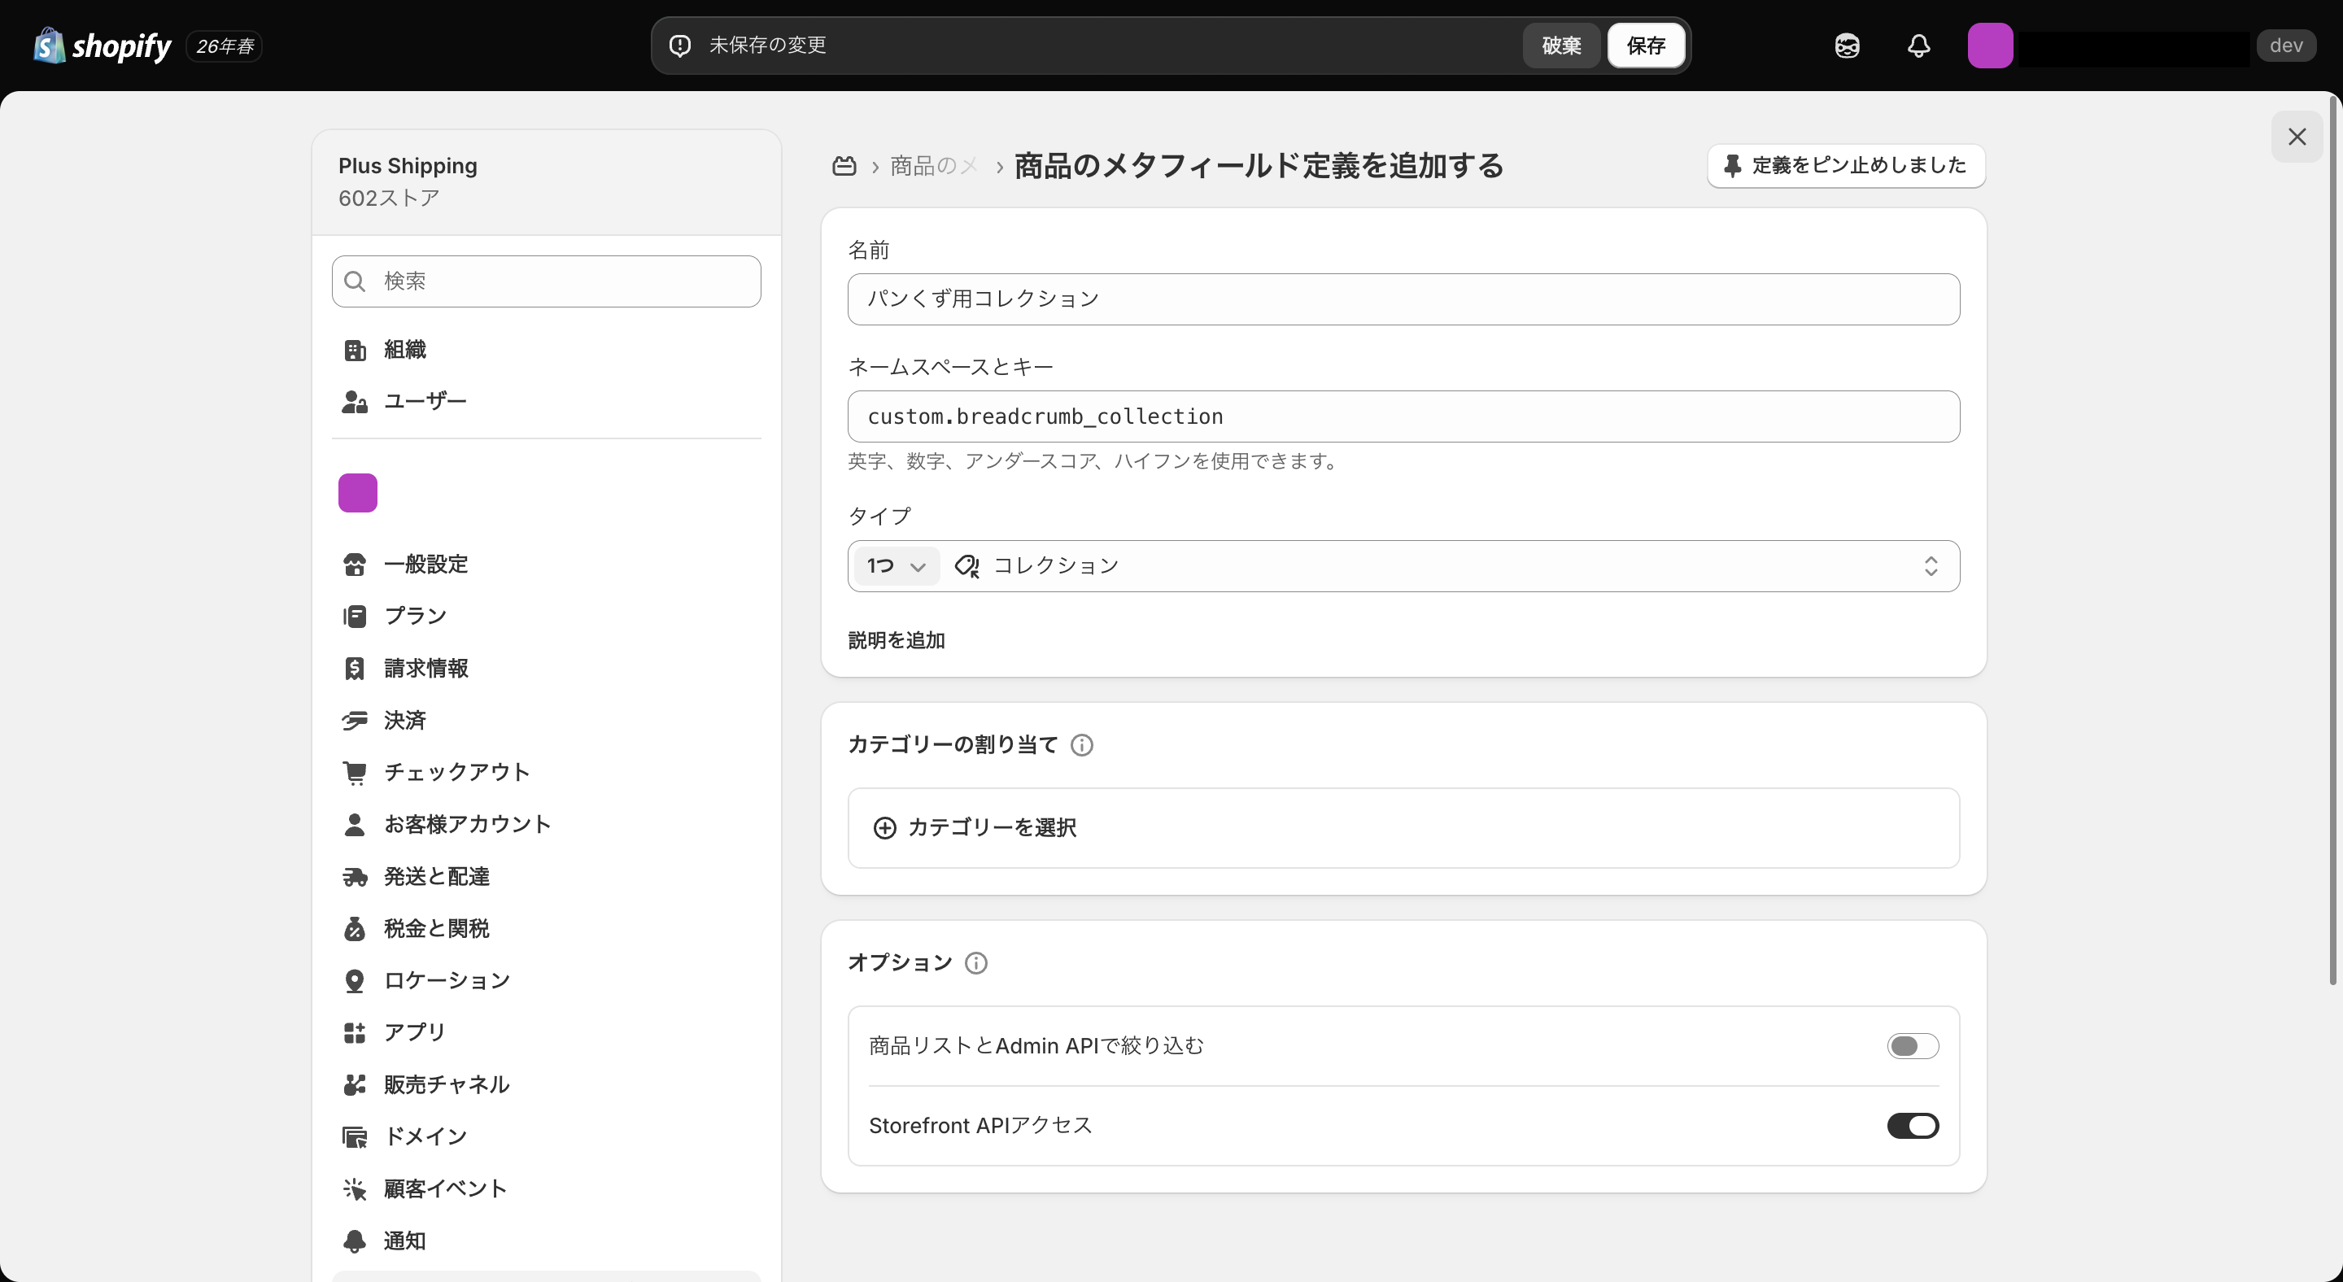Click the pin icon in pinned button

[x=1733, y=165]
